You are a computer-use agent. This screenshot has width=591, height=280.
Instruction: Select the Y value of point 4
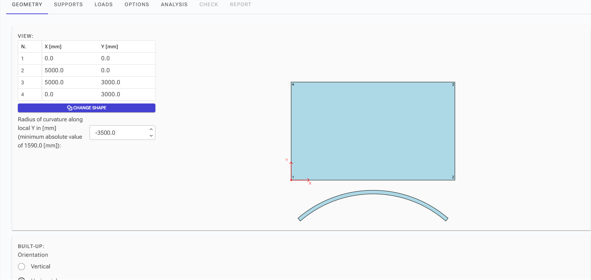(x=111, y=94)
